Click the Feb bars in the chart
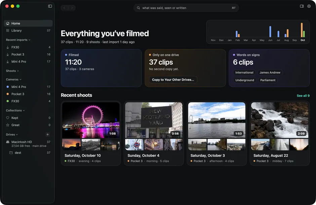Image resolution: width=316 pixels, height=205 pixels. [238, 34]
